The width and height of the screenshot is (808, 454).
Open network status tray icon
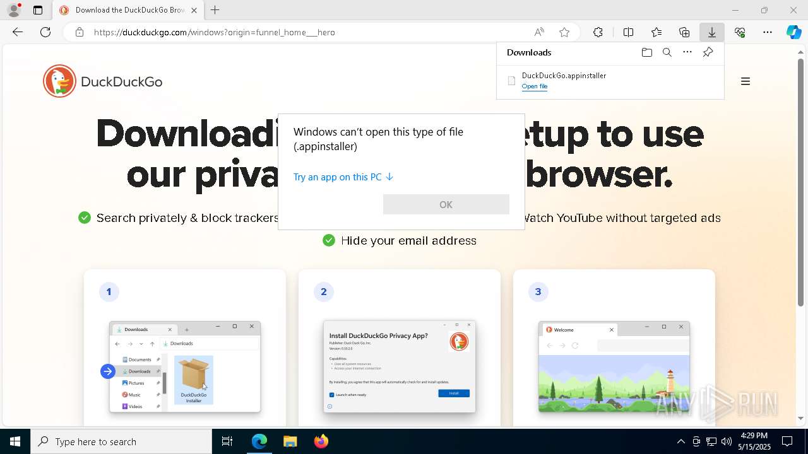pos(711,441)
